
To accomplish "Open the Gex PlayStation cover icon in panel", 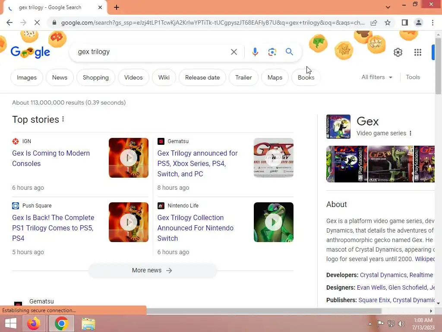I will coord(338,127).
